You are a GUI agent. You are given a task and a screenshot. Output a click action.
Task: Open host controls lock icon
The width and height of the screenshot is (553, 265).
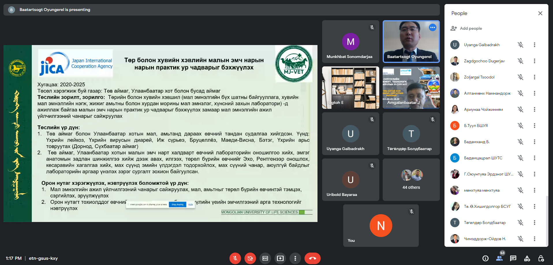541,258
